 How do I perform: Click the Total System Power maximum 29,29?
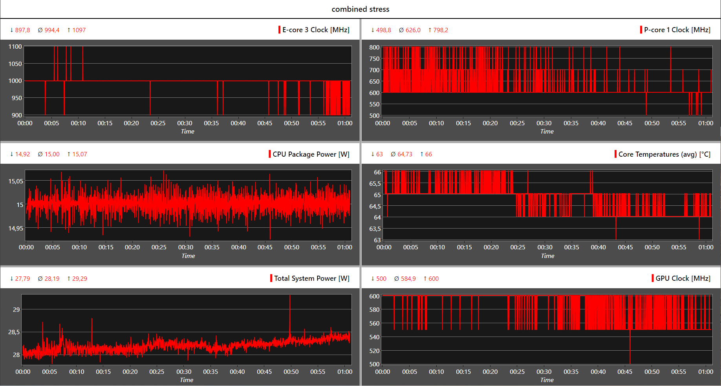point(79,278)
